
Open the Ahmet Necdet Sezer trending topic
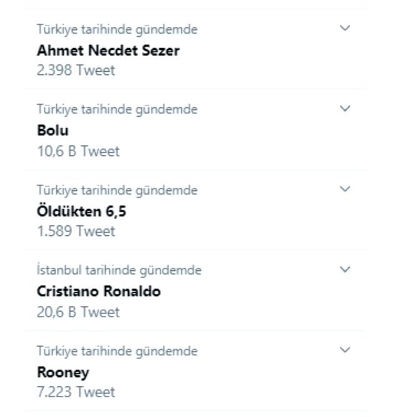[108, 51]
